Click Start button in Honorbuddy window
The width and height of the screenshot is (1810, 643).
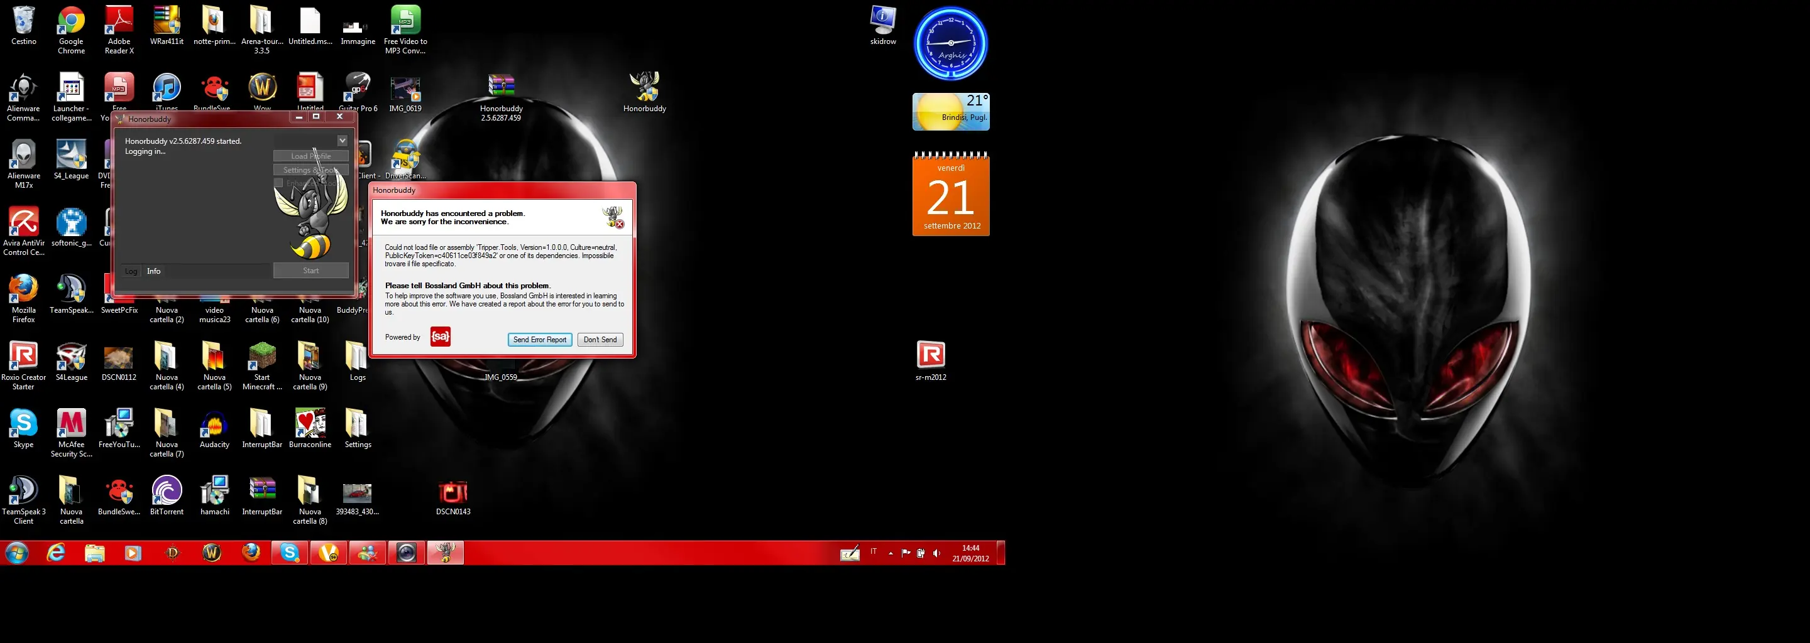click(x=310, y=270)
